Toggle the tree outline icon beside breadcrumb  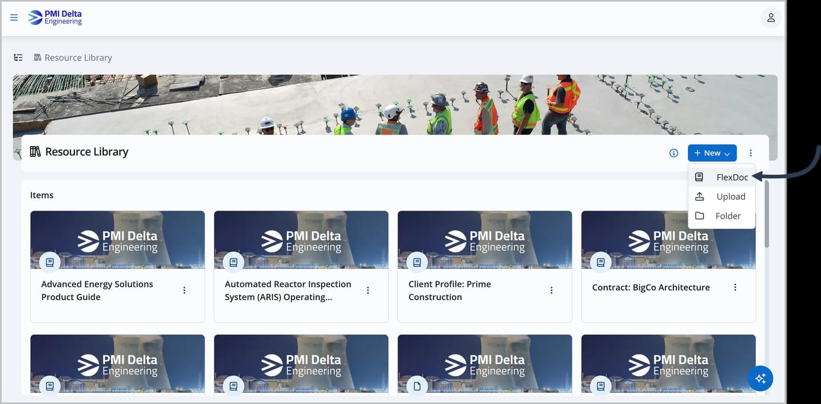[18, 57]
